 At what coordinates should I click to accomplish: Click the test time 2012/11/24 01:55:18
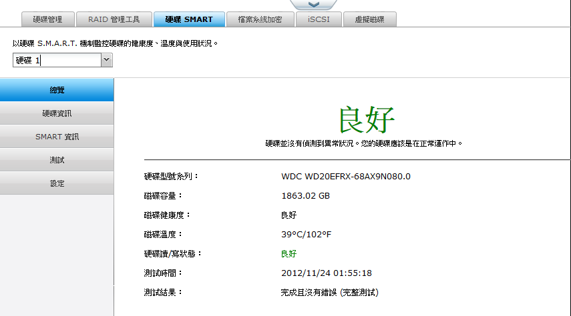(327, 273)
